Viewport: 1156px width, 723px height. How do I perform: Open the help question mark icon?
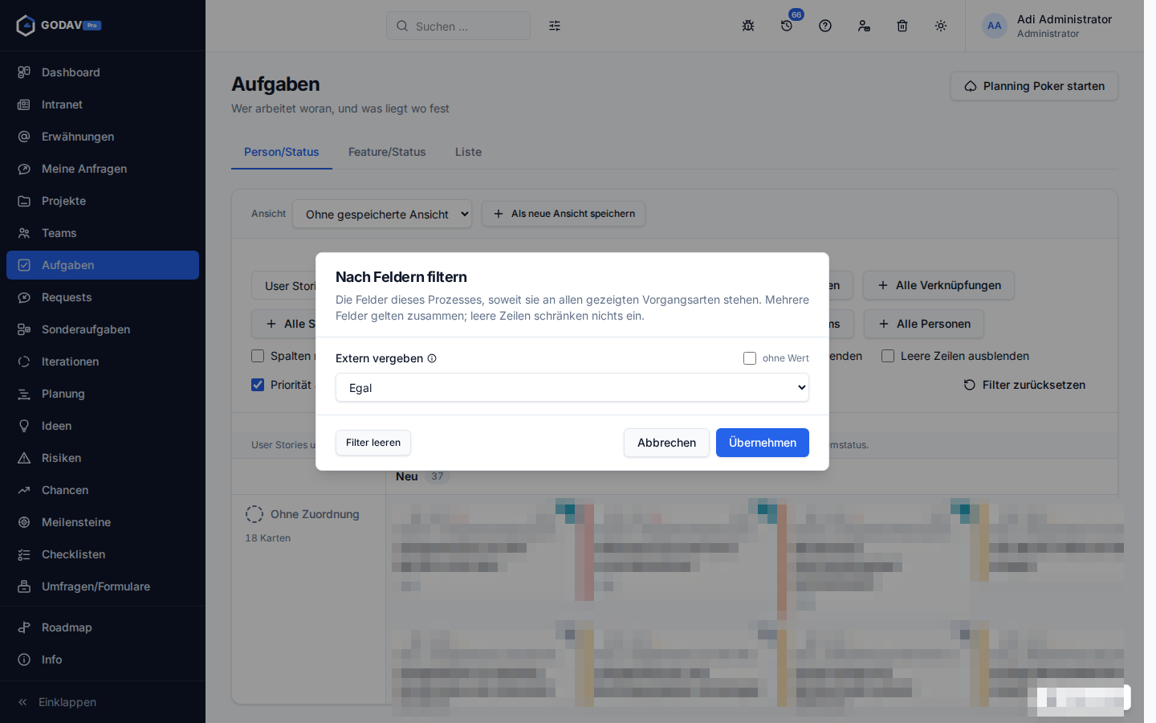click(825, 26)
